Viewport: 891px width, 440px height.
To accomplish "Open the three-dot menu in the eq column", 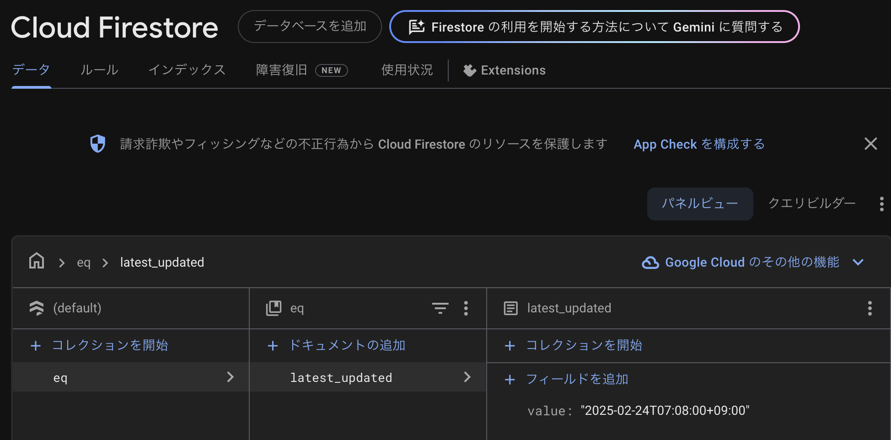I will 466,308.
